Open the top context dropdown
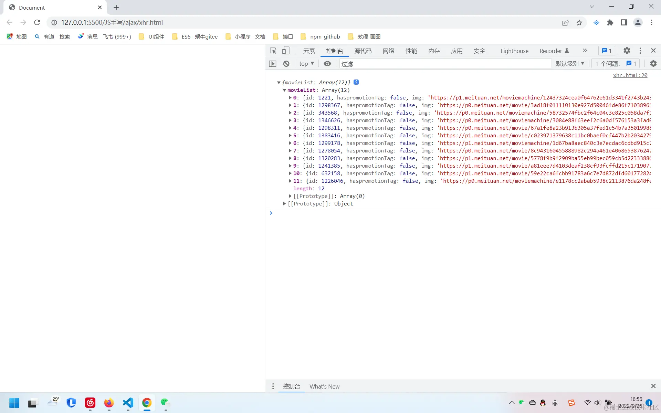Viewport: 661px width, 413px height. pos(306,64)
